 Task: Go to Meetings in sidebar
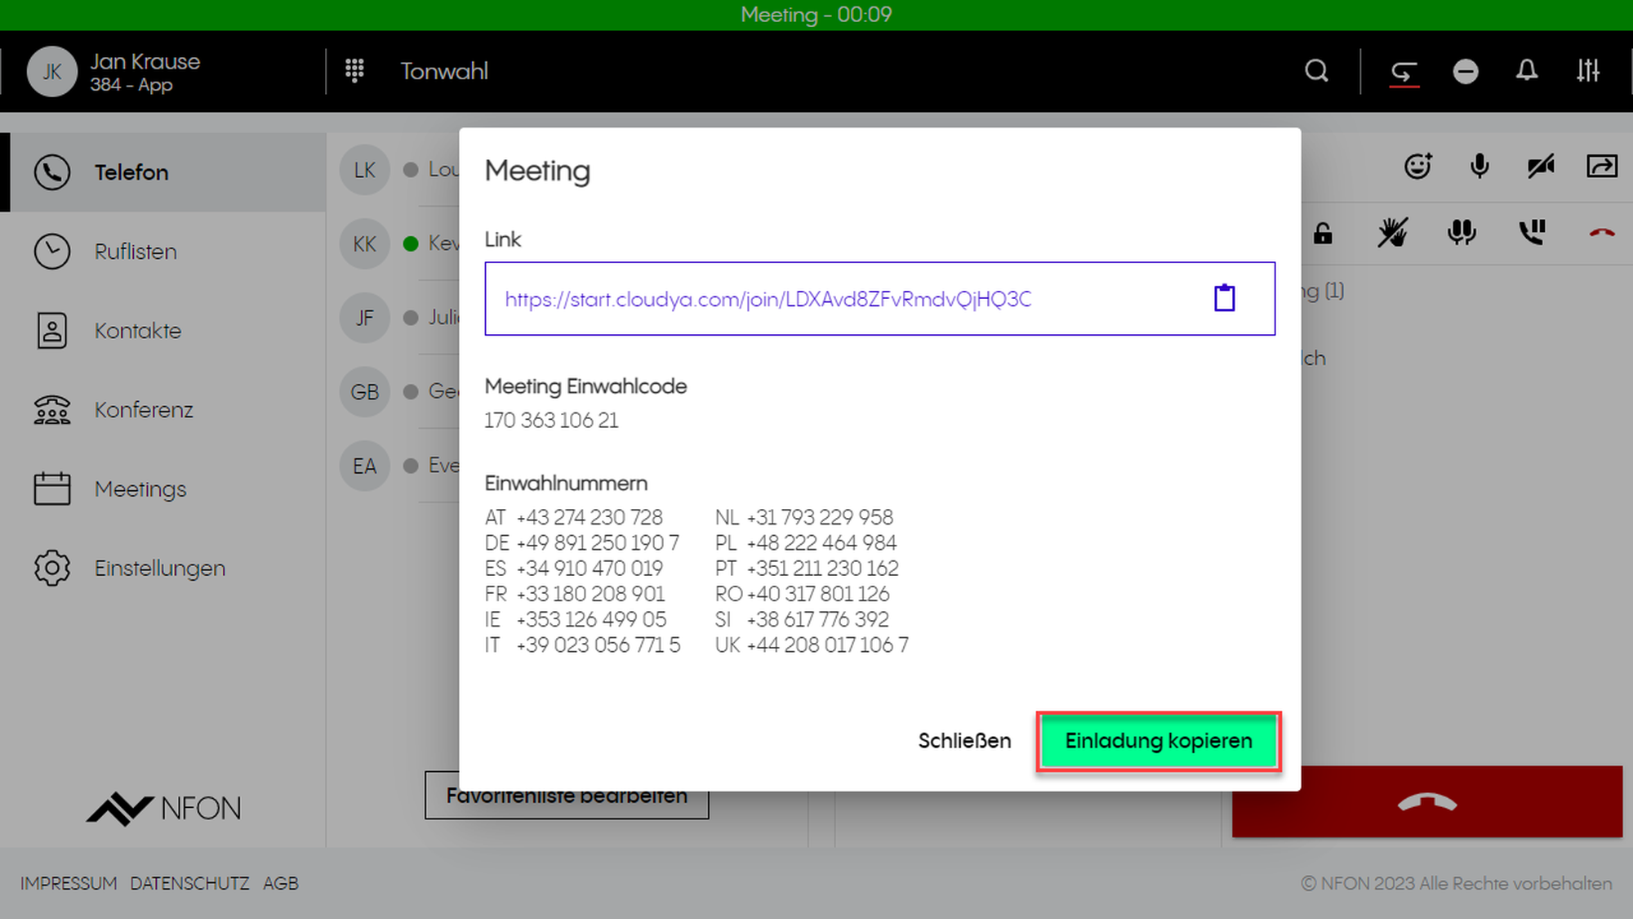140,489
